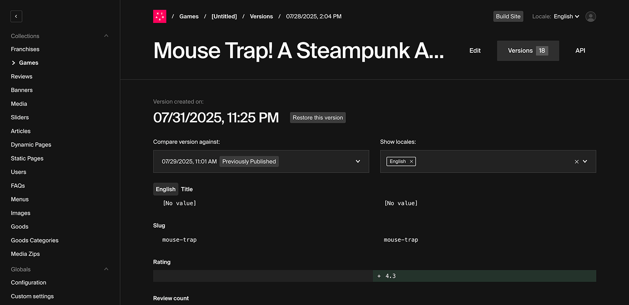Image resolution: width=629 pixels, height=305 pixels.
Task: Click Restore this version button
Action: [x=318, y=118]
